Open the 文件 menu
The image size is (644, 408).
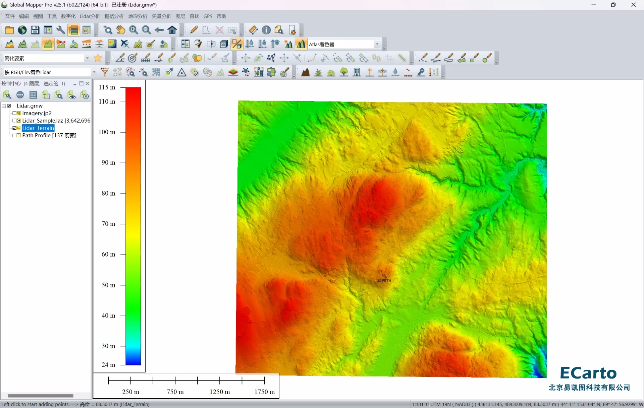(10, 16)
